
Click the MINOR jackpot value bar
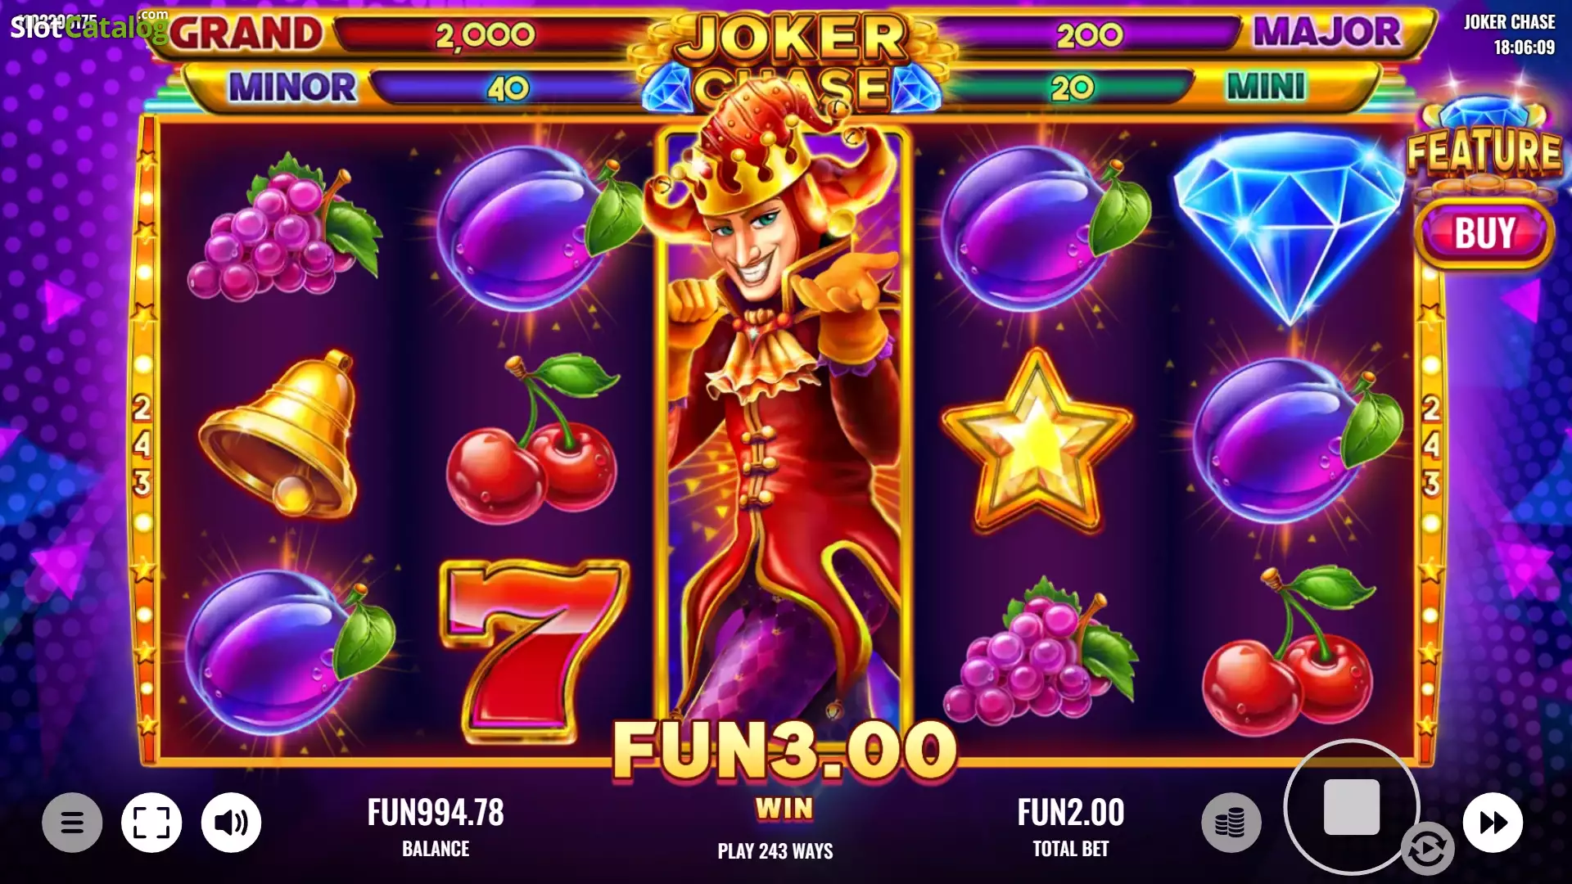click(x=508, y=88)
